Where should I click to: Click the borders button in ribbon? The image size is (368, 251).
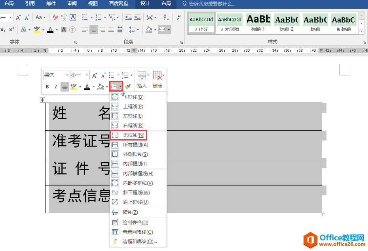pos(162,30)
